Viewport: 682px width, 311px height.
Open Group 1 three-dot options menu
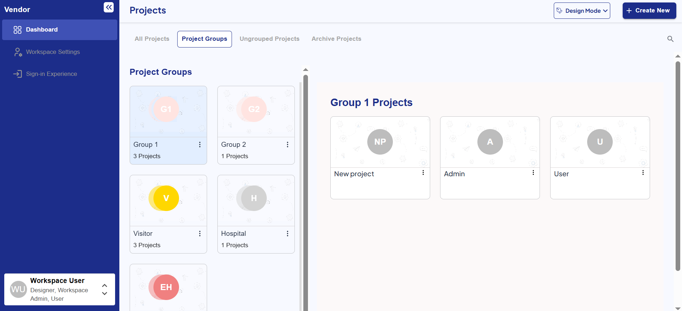200,145
